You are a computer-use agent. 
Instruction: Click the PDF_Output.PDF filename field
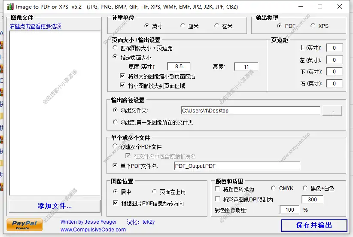tap(236, 166)
